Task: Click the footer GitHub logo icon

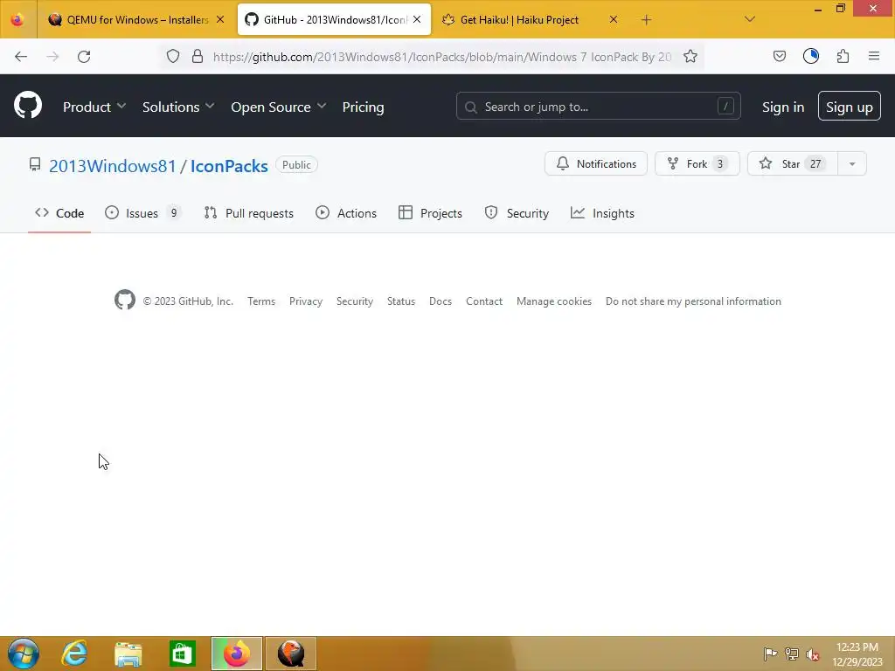Action: tap(125, 301)
